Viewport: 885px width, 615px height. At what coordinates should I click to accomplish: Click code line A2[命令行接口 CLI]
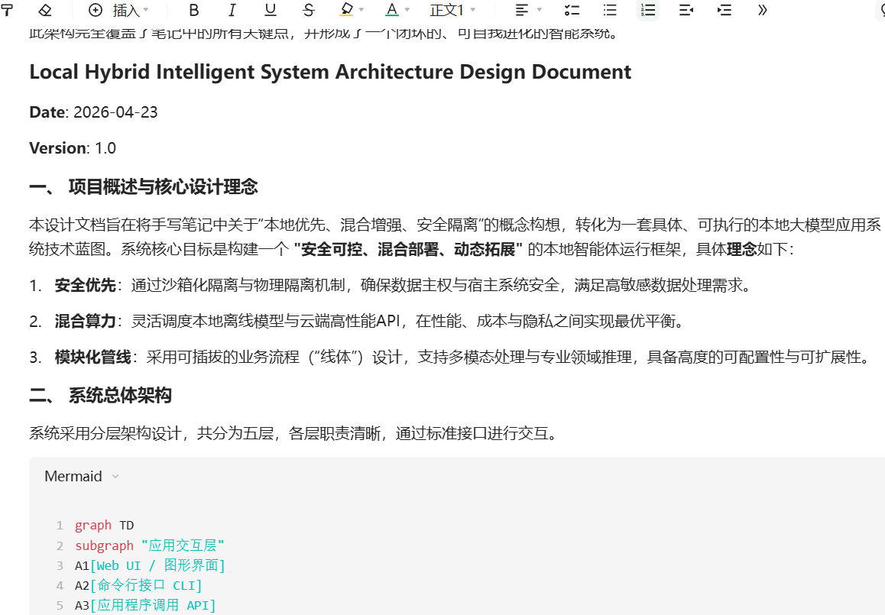click(x=138, y=586)
